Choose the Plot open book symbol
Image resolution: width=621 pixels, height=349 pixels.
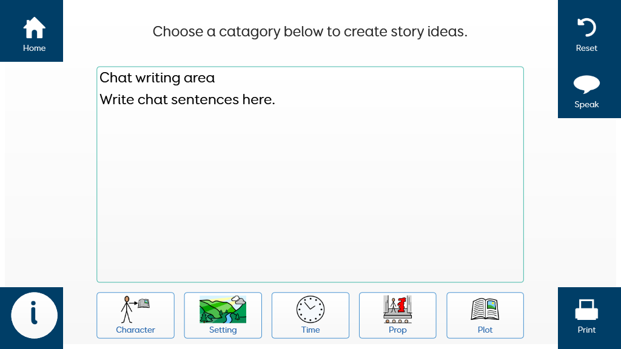tap(485, 310)
